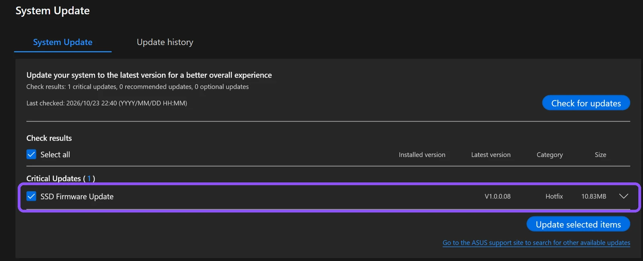This screenshot has height=261, width=643.
Task: Click the Hotfix category value
Action: [x=554, y=196]
